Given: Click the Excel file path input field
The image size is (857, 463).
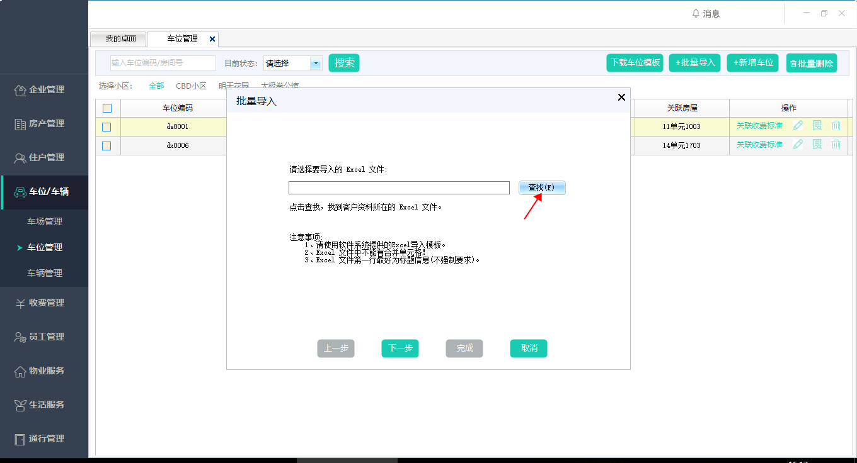Looking at the screenshot, I should pyautogui.click(x=399, y=188).
